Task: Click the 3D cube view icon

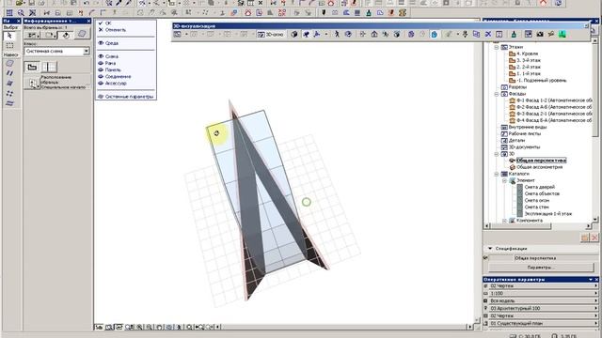Action: click(x=294, y=35)
